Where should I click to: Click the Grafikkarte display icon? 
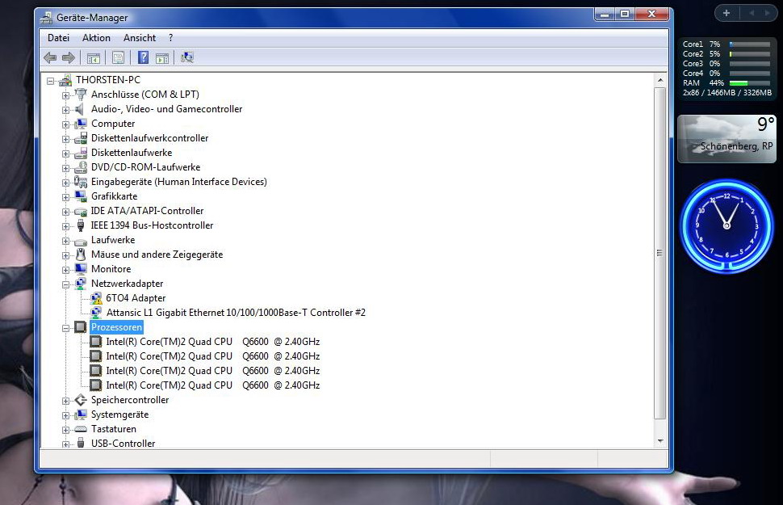pos(81,196)
